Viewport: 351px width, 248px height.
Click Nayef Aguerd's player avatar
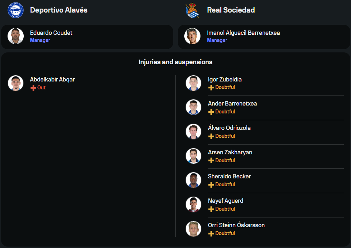pos(193,205)
